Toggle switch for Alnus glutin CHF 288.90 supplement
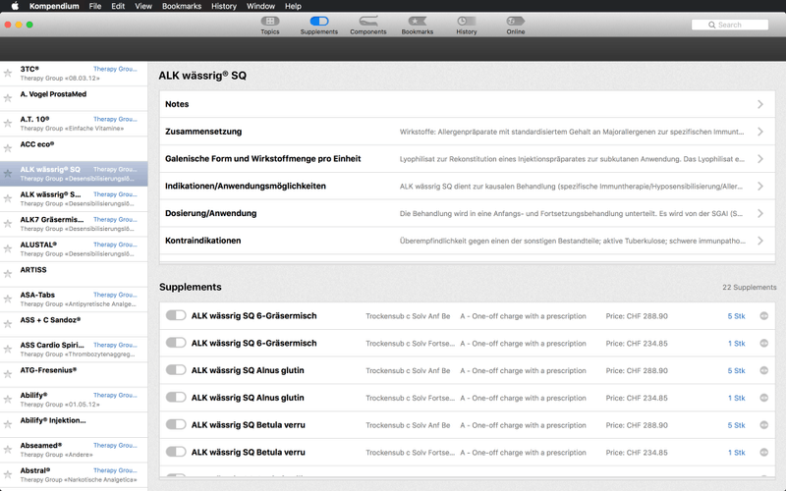 (x=176, y=370)
